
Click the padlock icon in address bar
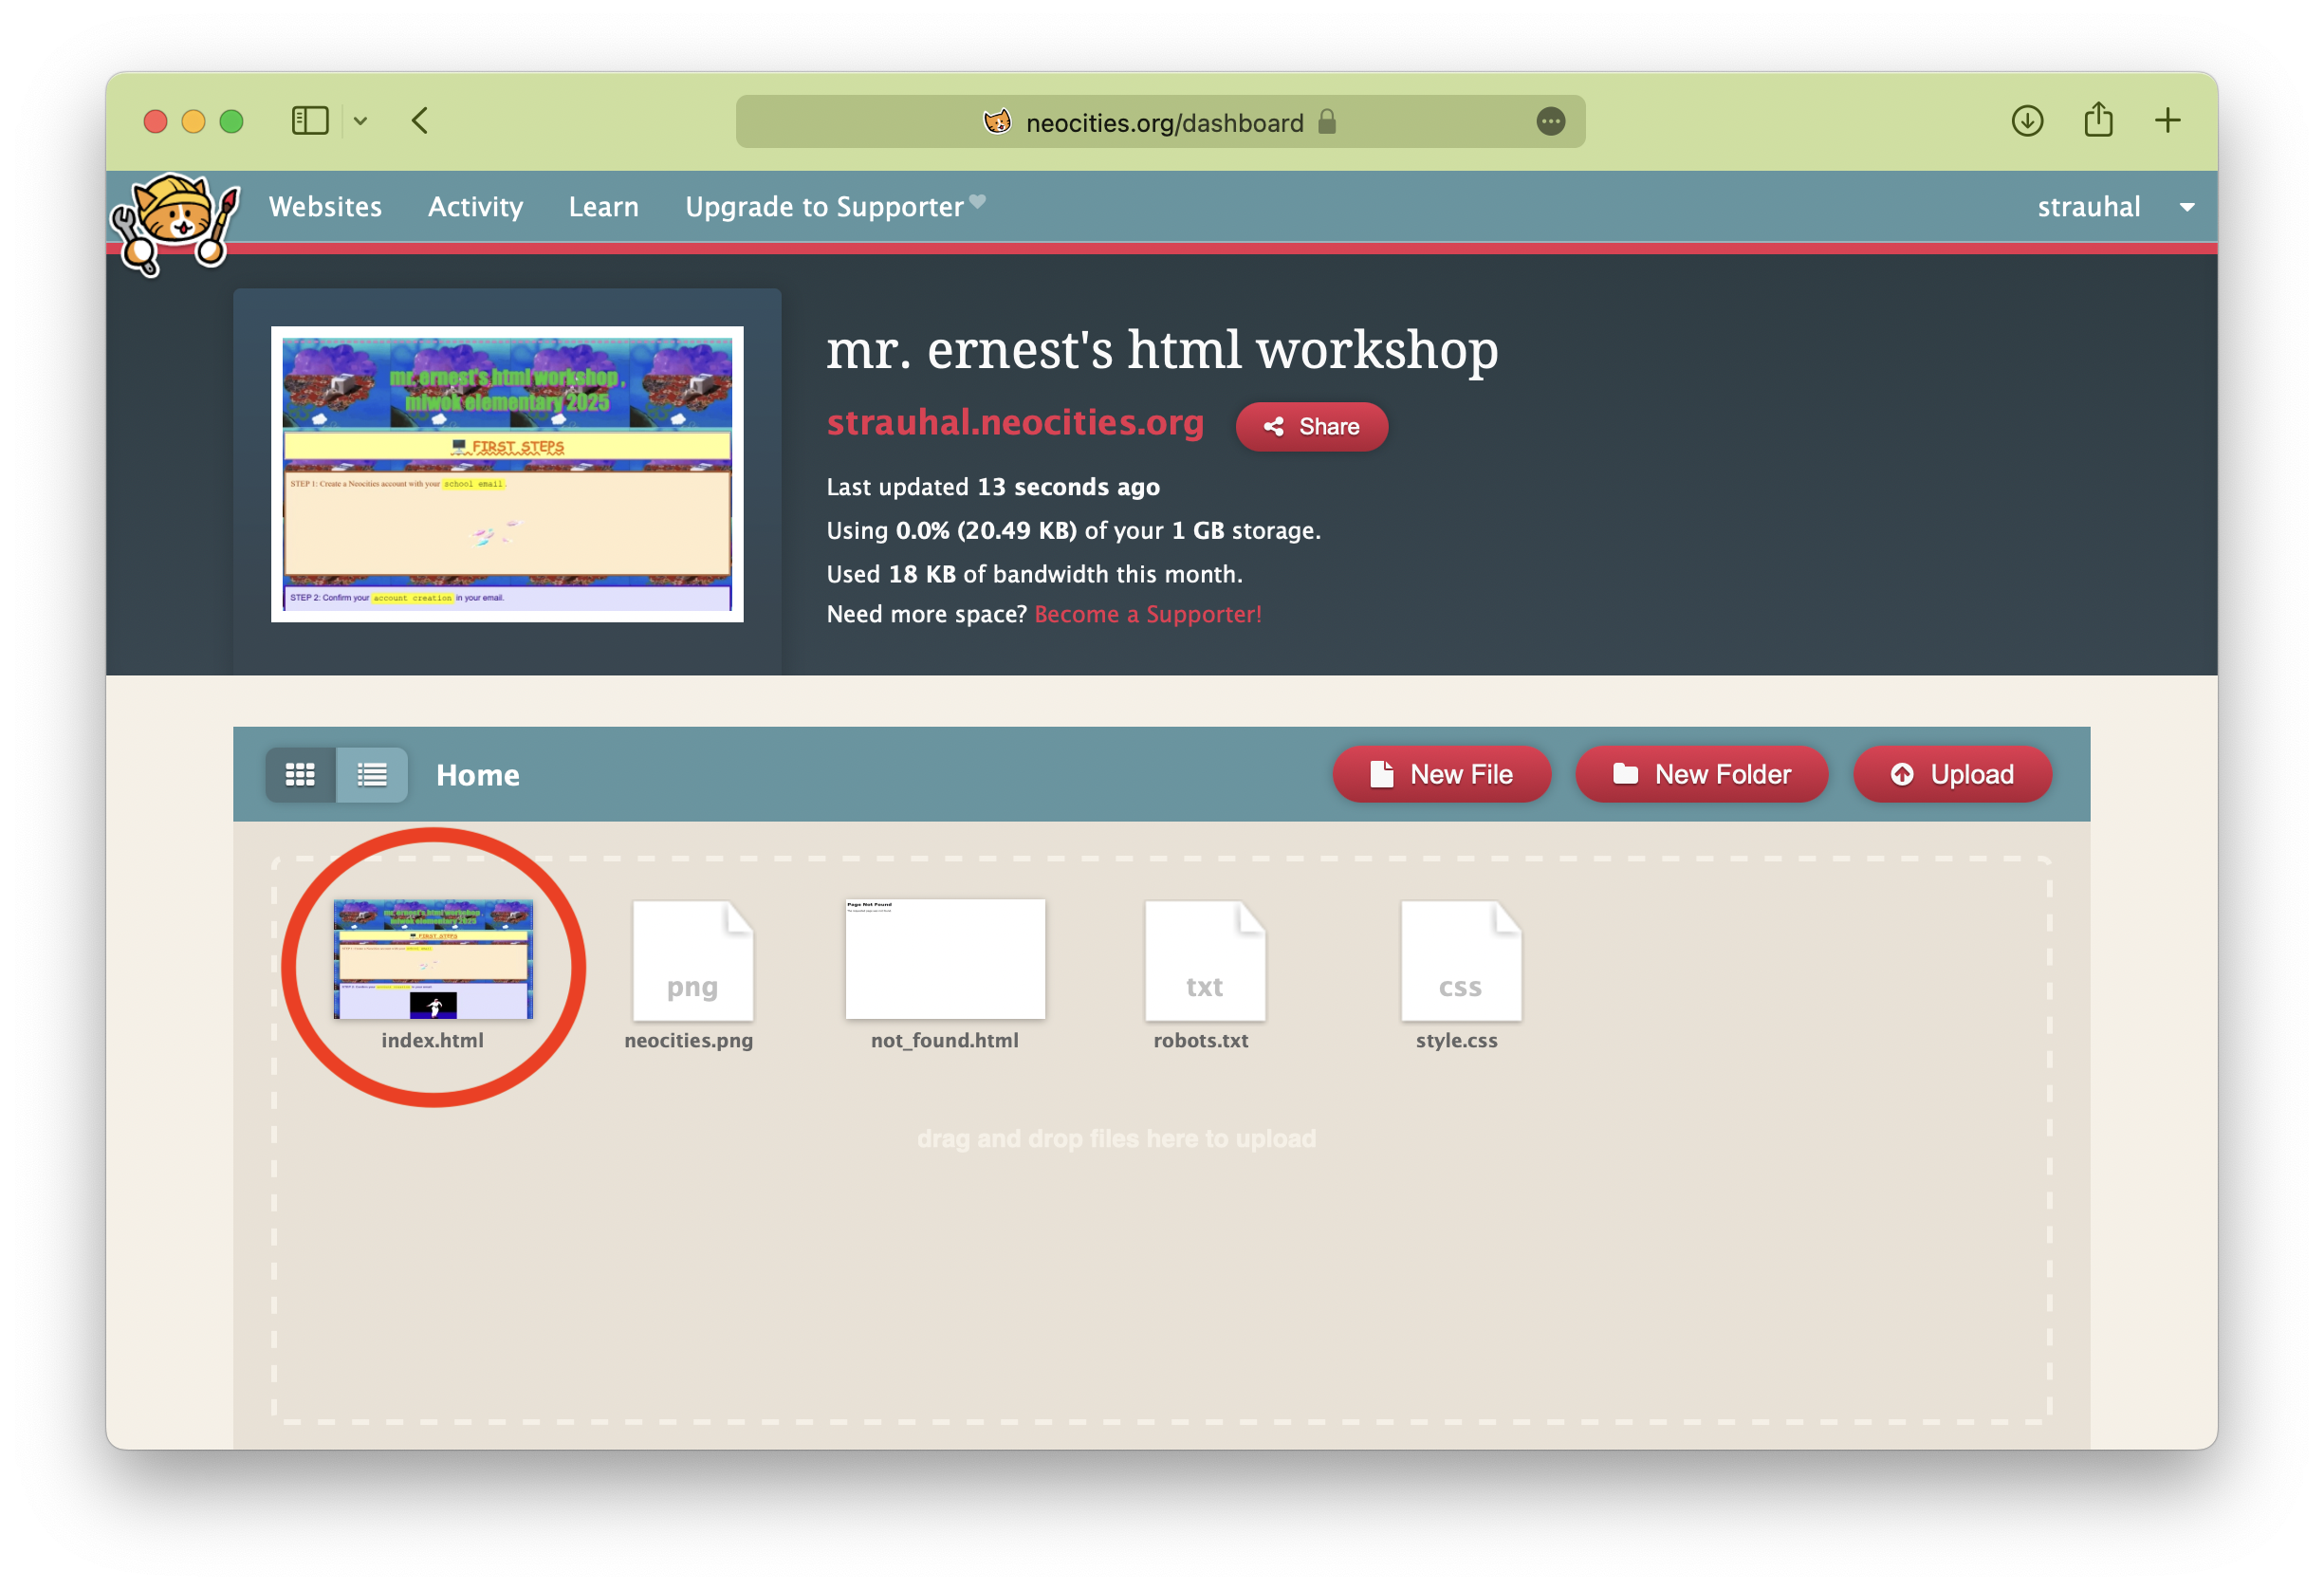click(x=1327, y=122)
